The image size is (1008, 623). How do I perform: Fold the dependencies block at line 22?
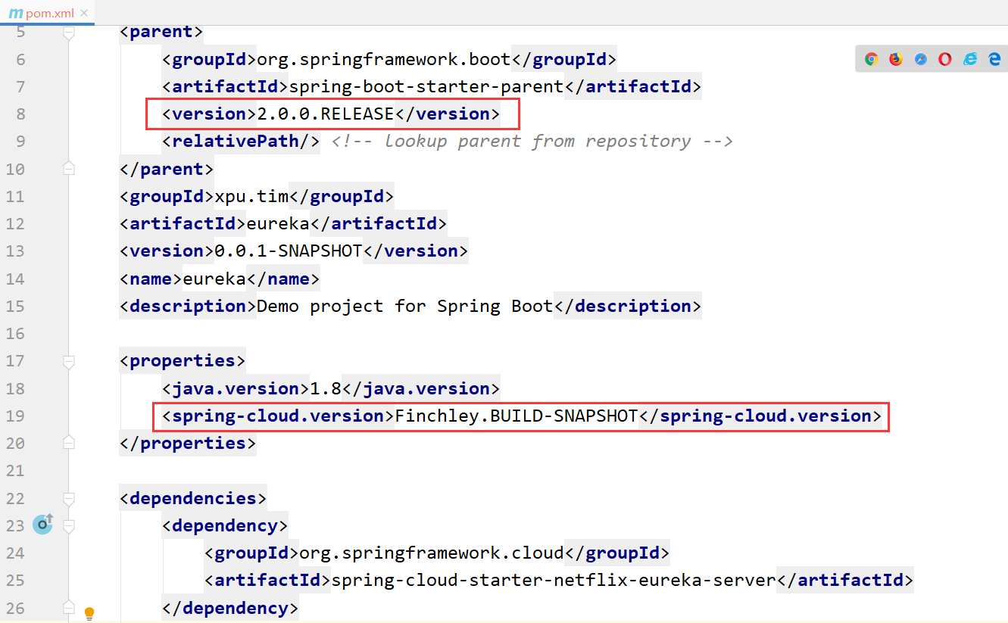(69, 499)
